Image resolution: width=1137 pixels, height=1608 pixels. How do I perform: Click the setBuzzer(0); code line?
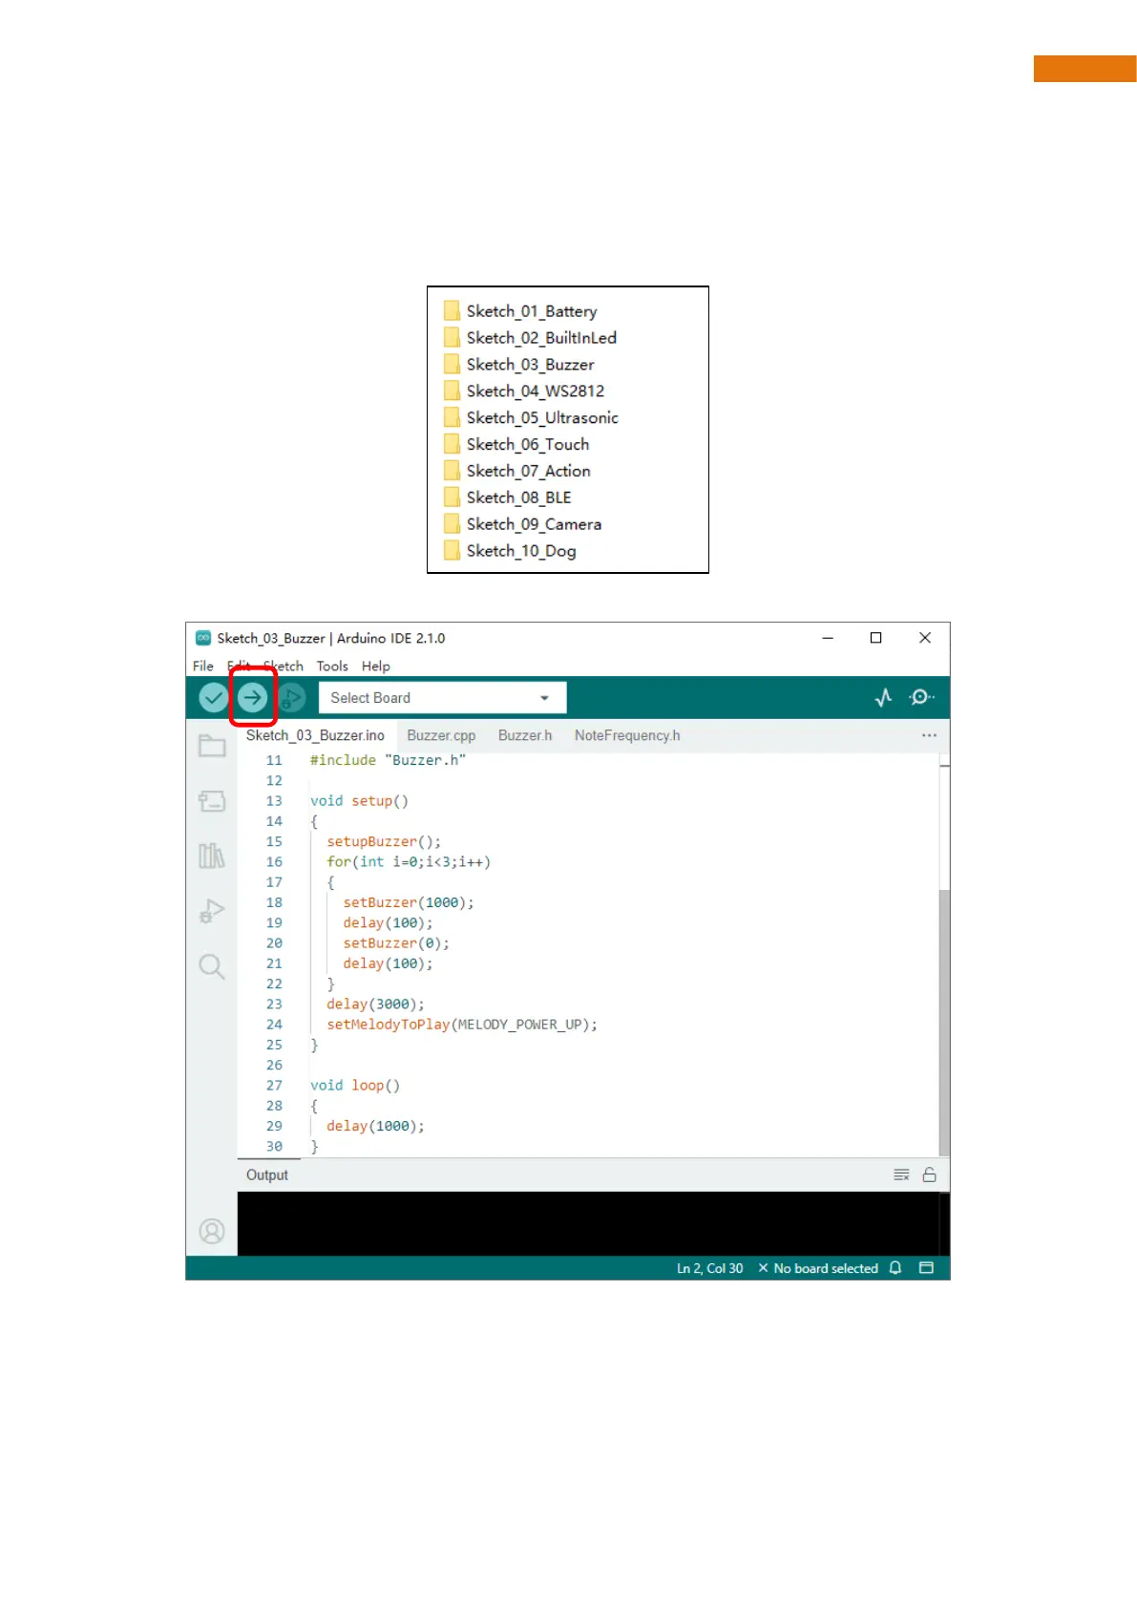coord(396,943)
